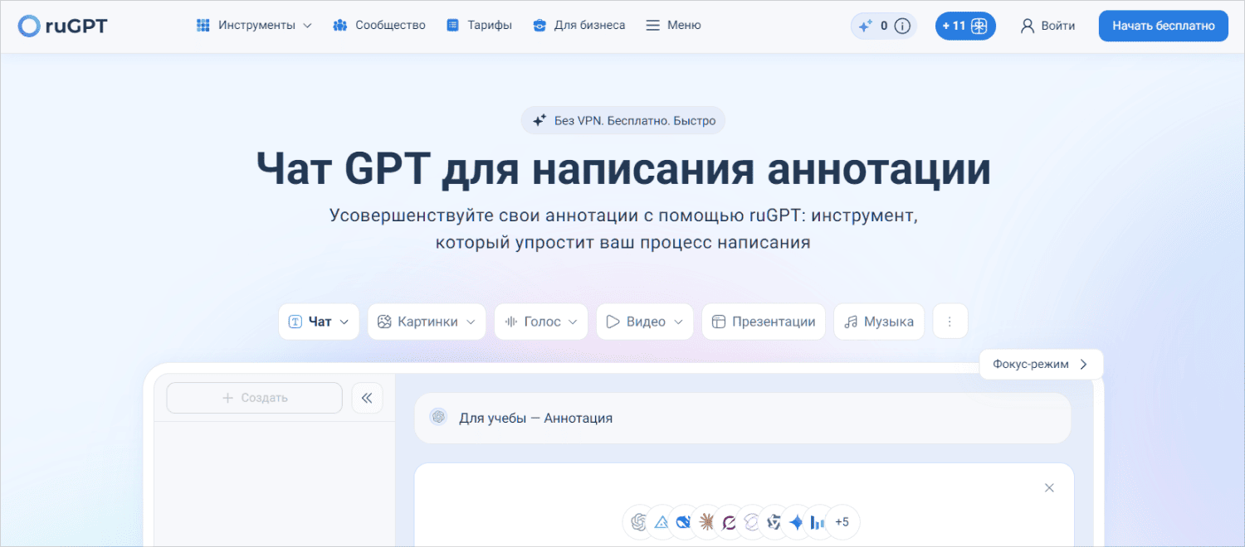Click the ruGPT logo in the header
This screenshot has height=547, width=1245.
point(63,26)
